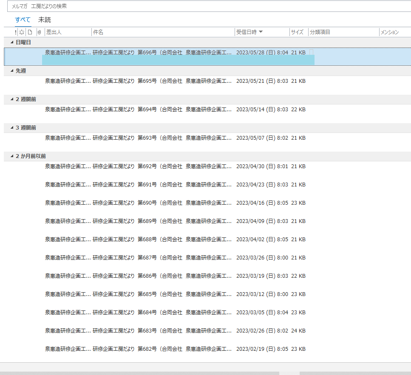The width and height of the screenshot is (411, 375).
Task: Open message 第693号 from 2023/05/07
Action: (x=207, y=142)
